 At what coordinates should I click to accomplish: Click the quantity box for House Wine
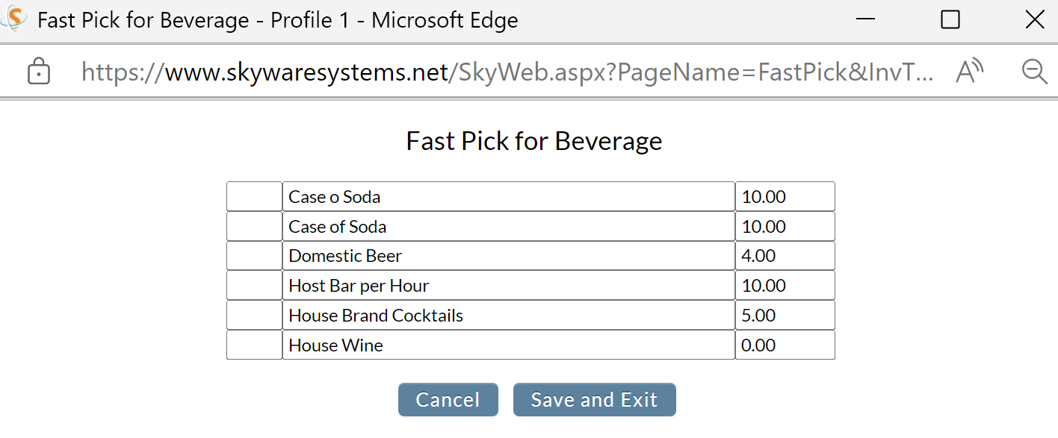(x=255, y=345)
